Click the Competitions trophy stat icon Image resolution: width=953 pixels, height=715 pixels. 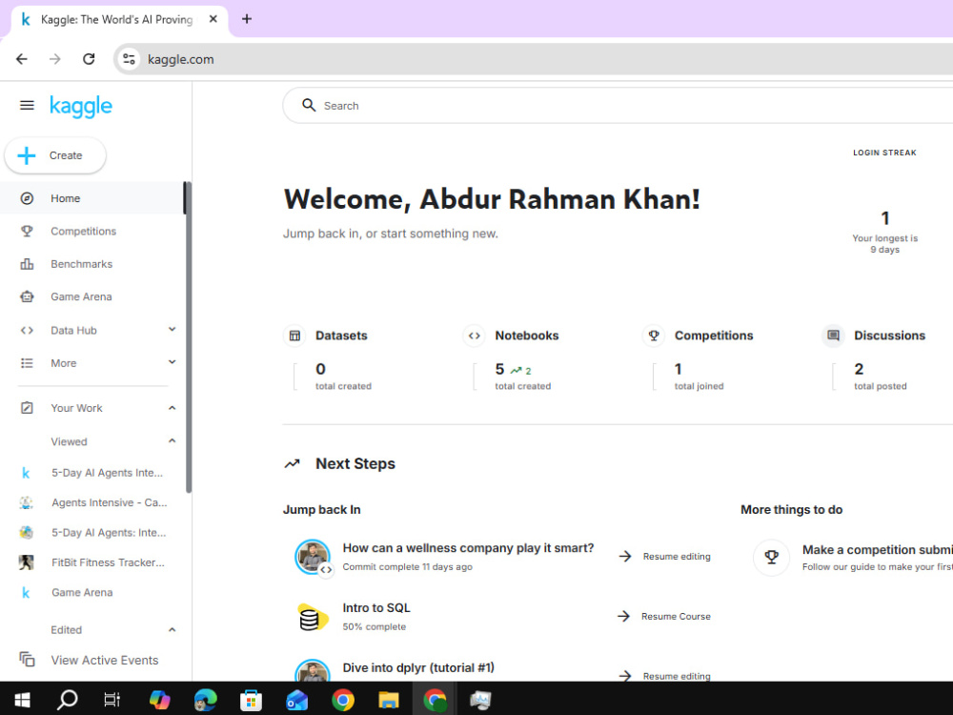tap(654, 336)
